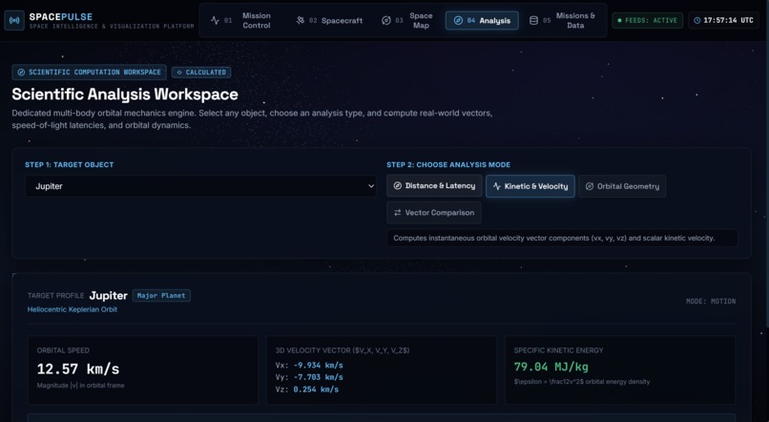This screenshot has width=769, height=422.
Task: Click Heliocentric Keplerian Orbit link
Action: 73,309
